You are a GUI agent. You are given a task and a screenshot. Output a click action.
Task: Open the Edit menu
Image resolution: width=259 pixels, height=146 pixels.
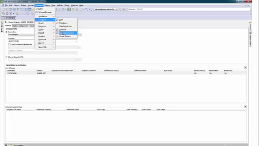pyautogui.click(x=11, y=5)
